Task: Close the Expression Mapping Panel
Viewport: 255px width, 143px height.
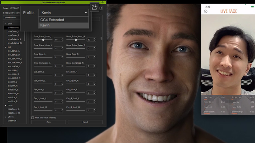Action: tap(102, 2)
